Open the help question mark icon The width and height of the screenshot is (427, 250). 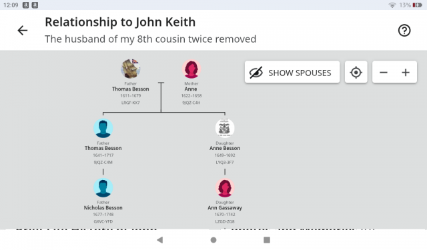point(404,30)
